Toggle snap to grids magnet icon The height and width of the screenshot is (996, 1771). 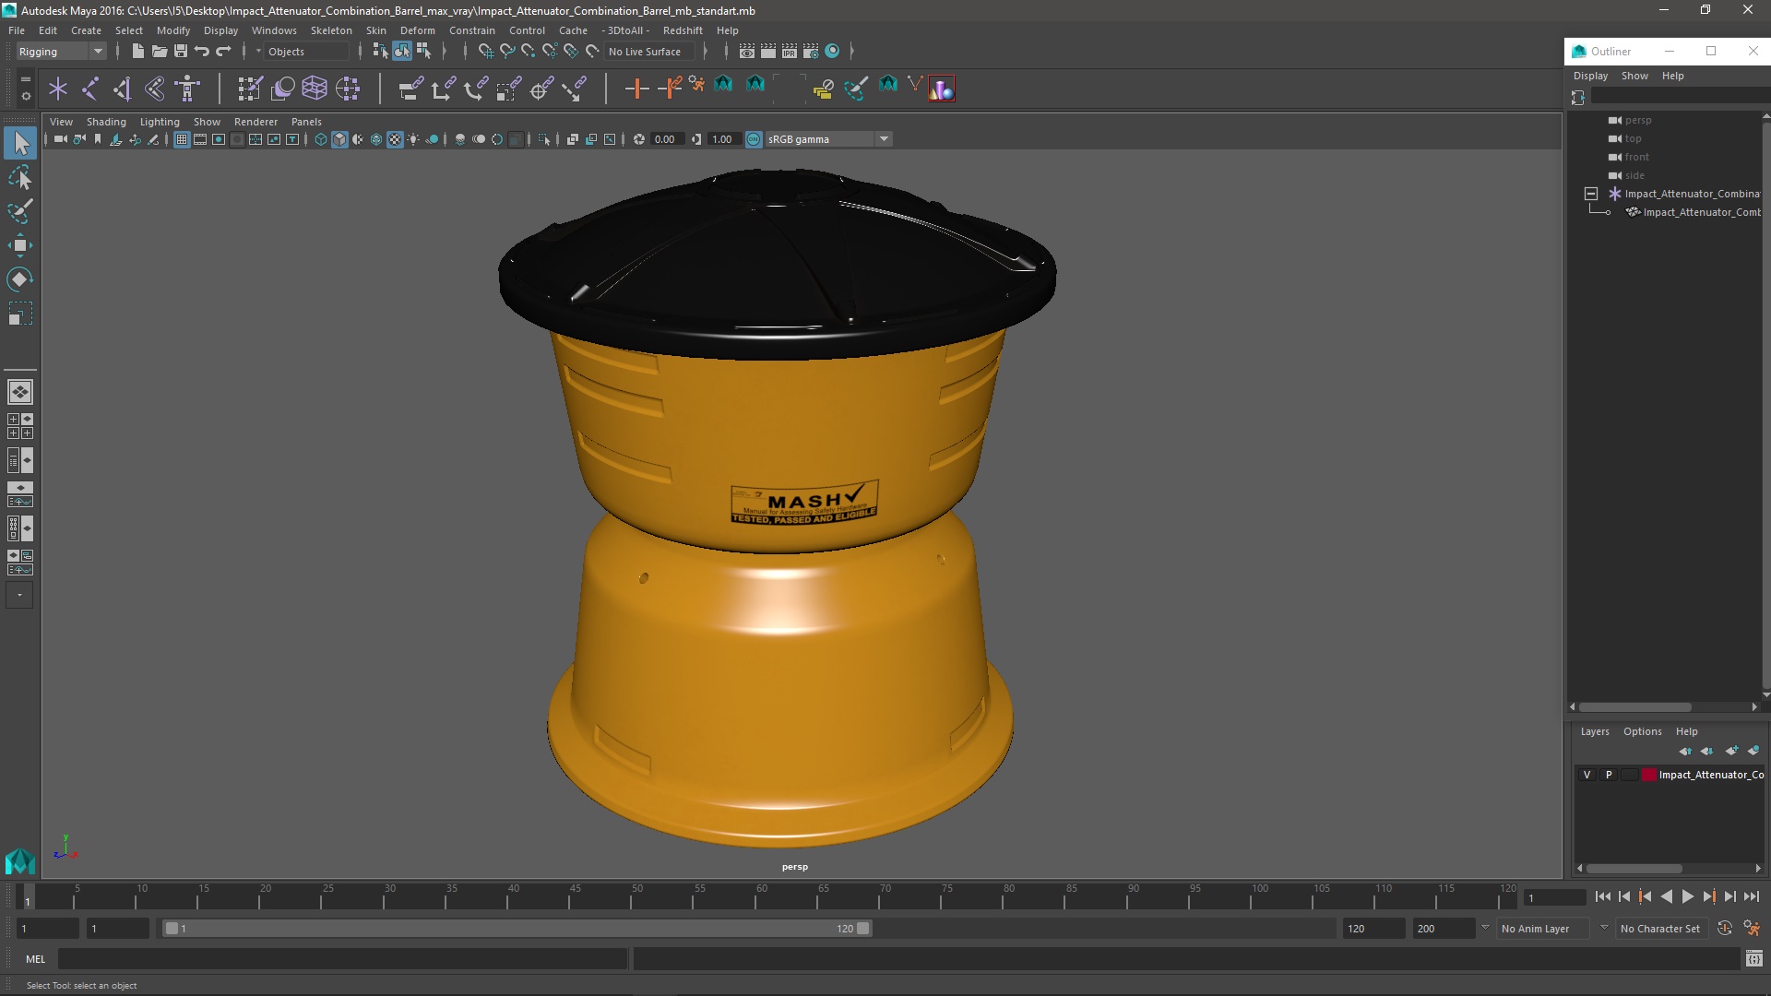click(486, 52)
